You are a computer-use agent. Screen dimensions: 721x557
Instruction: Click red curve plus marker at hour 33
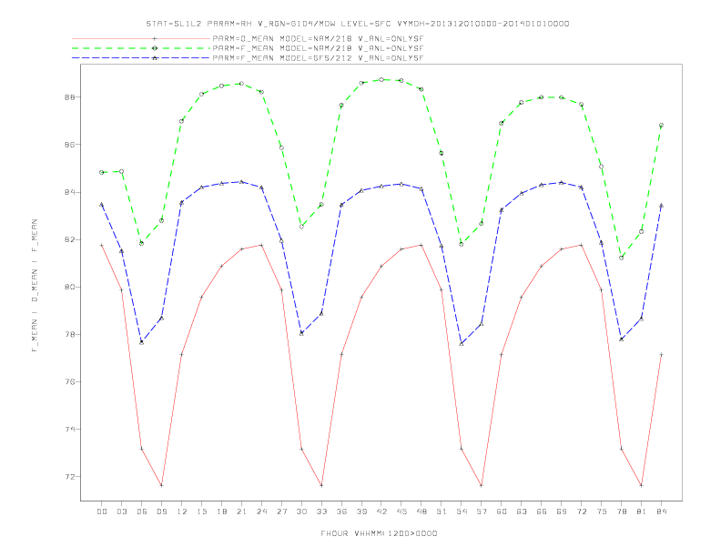point(321,485)
